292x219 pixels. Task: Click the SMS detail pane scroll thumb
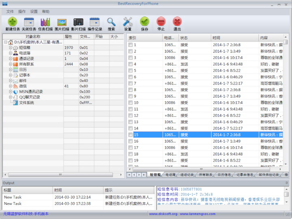pos(286,194)
